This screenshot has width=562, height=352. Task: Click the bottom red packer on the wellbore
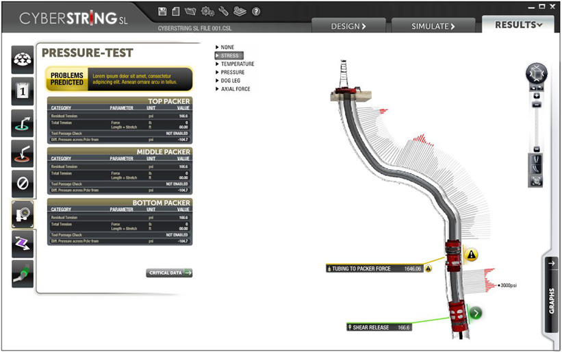coord(459,316)
